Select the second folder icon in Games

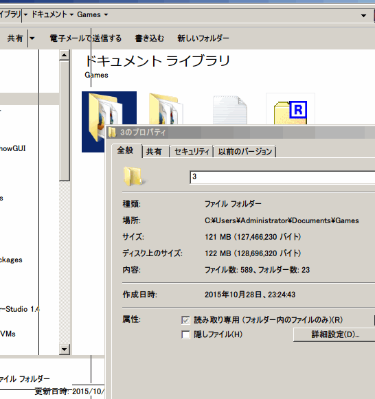click(x=166, y=109)
